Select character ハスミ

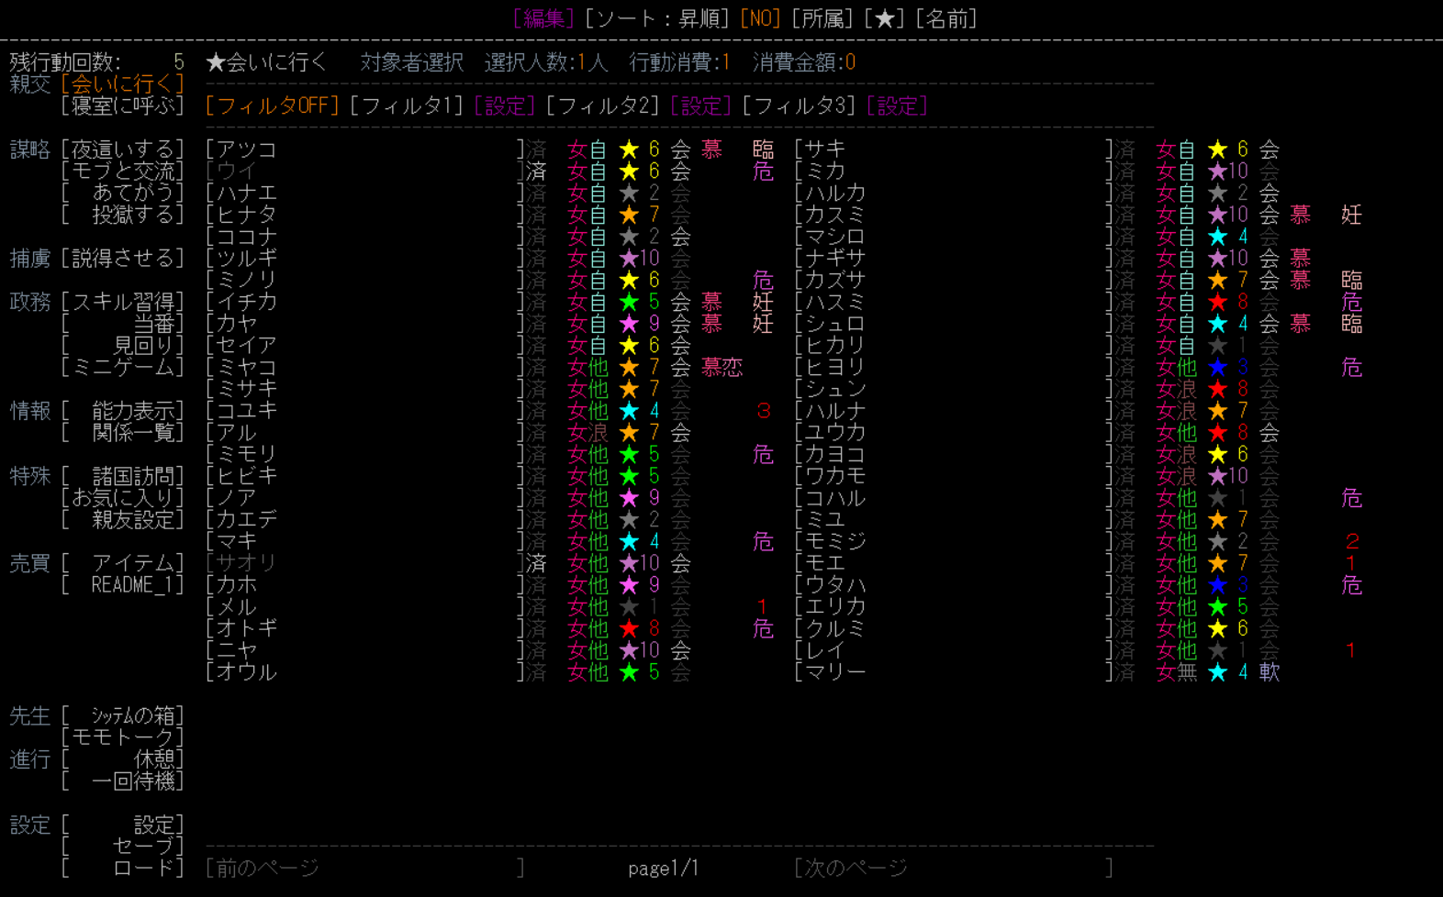954,302
